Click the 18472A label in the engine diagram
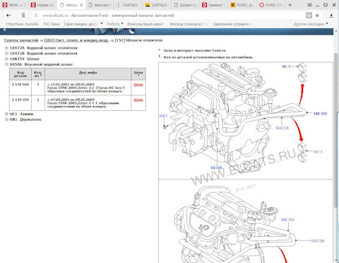 click(282, 128)
